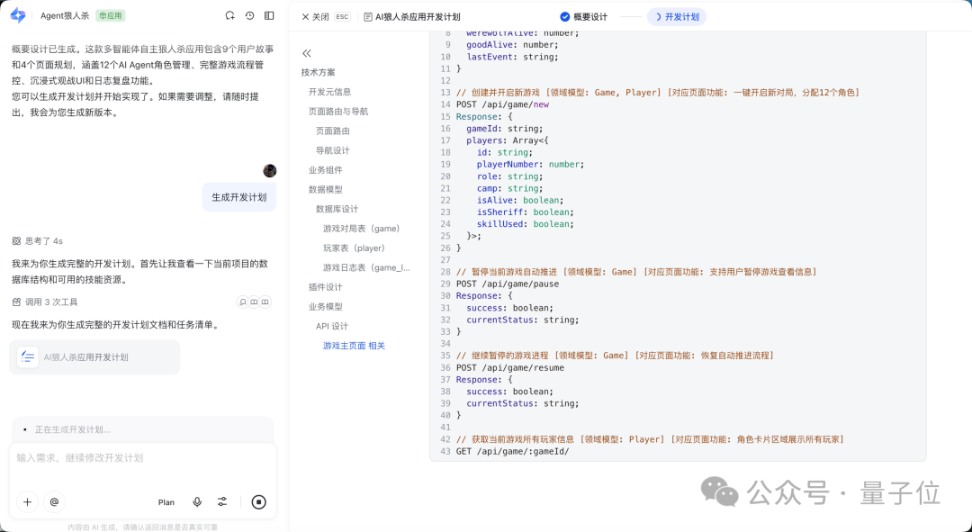Select 业务组件 in the outline

(326, 170)
